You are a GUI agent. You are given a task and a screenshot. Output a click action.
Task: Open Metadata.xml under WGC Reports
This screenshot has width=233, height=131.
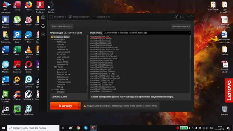point(61,69)
